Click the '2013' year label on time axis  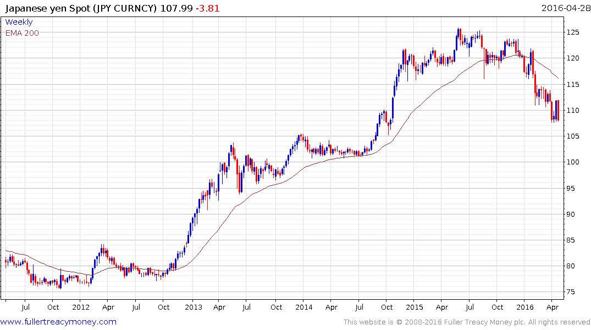pyautogui.click(x=194, y=307)
